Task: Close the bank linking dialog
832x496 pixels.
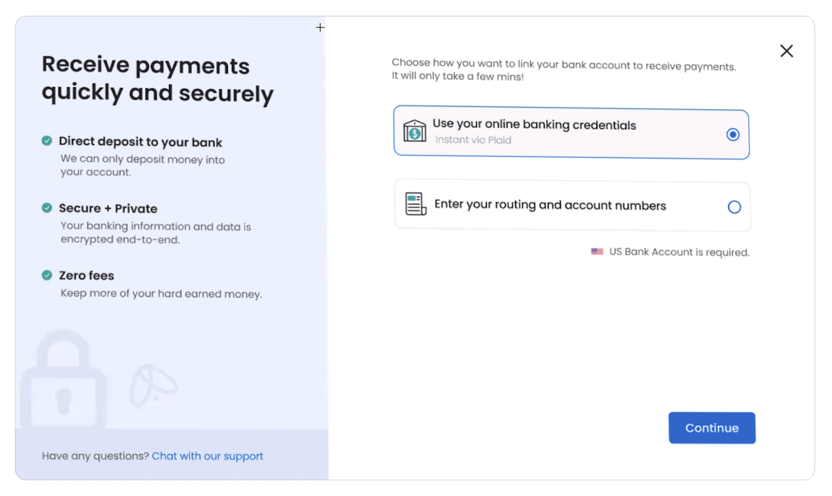Action: click(x=786, y=51)
